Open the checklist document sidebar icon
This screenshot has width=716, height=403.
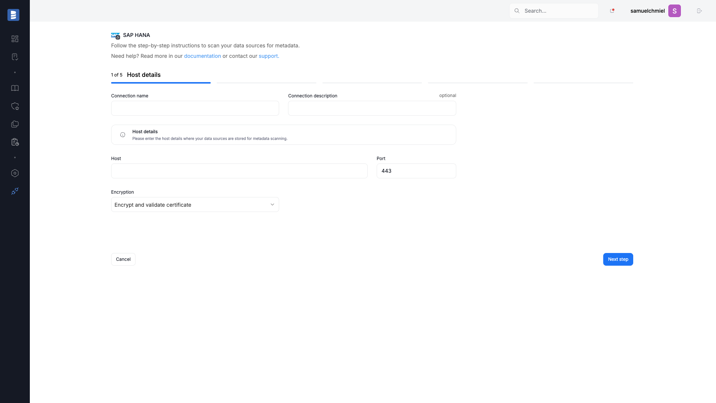(x=15, y=57)
